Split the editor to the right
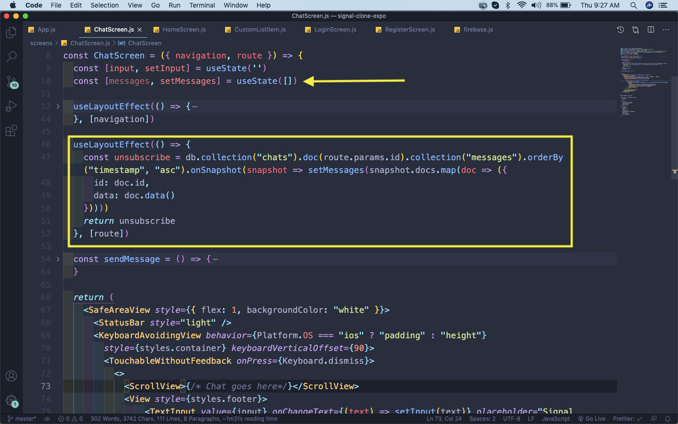This screenshot has width=678, height=424. 651,30
